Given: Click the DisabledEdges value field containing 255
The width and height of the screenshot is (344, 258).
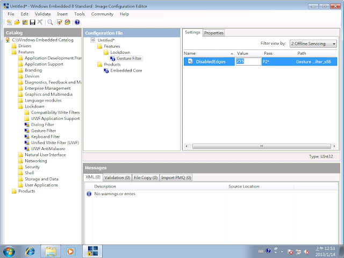Looking at the screenshot, I should click(x=248, y=61).
